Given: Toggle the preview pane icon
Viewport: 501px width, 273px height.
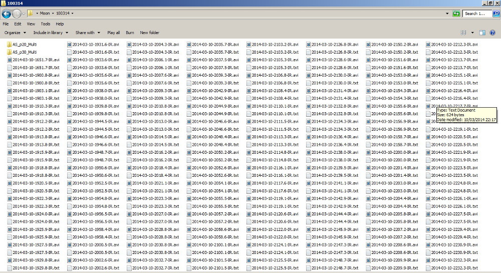Looking at the screenshot, I should point(482,33).
